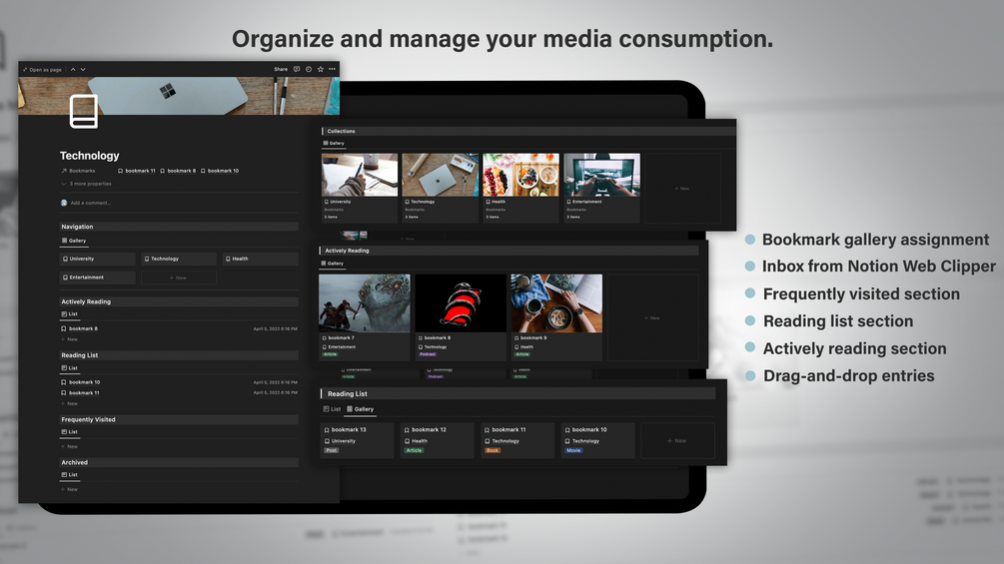Open Entertainment collection gaming thumbnail
The image size is (1004, 564).
click(601, 175)
